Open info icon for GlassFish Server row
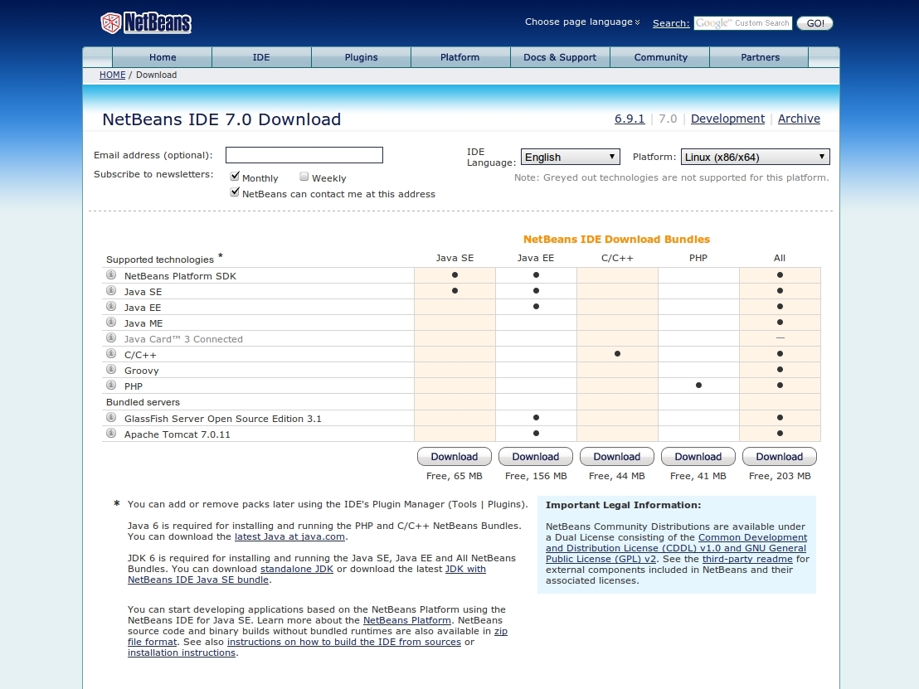The image size is (919, 689). [x=111, y=417]
